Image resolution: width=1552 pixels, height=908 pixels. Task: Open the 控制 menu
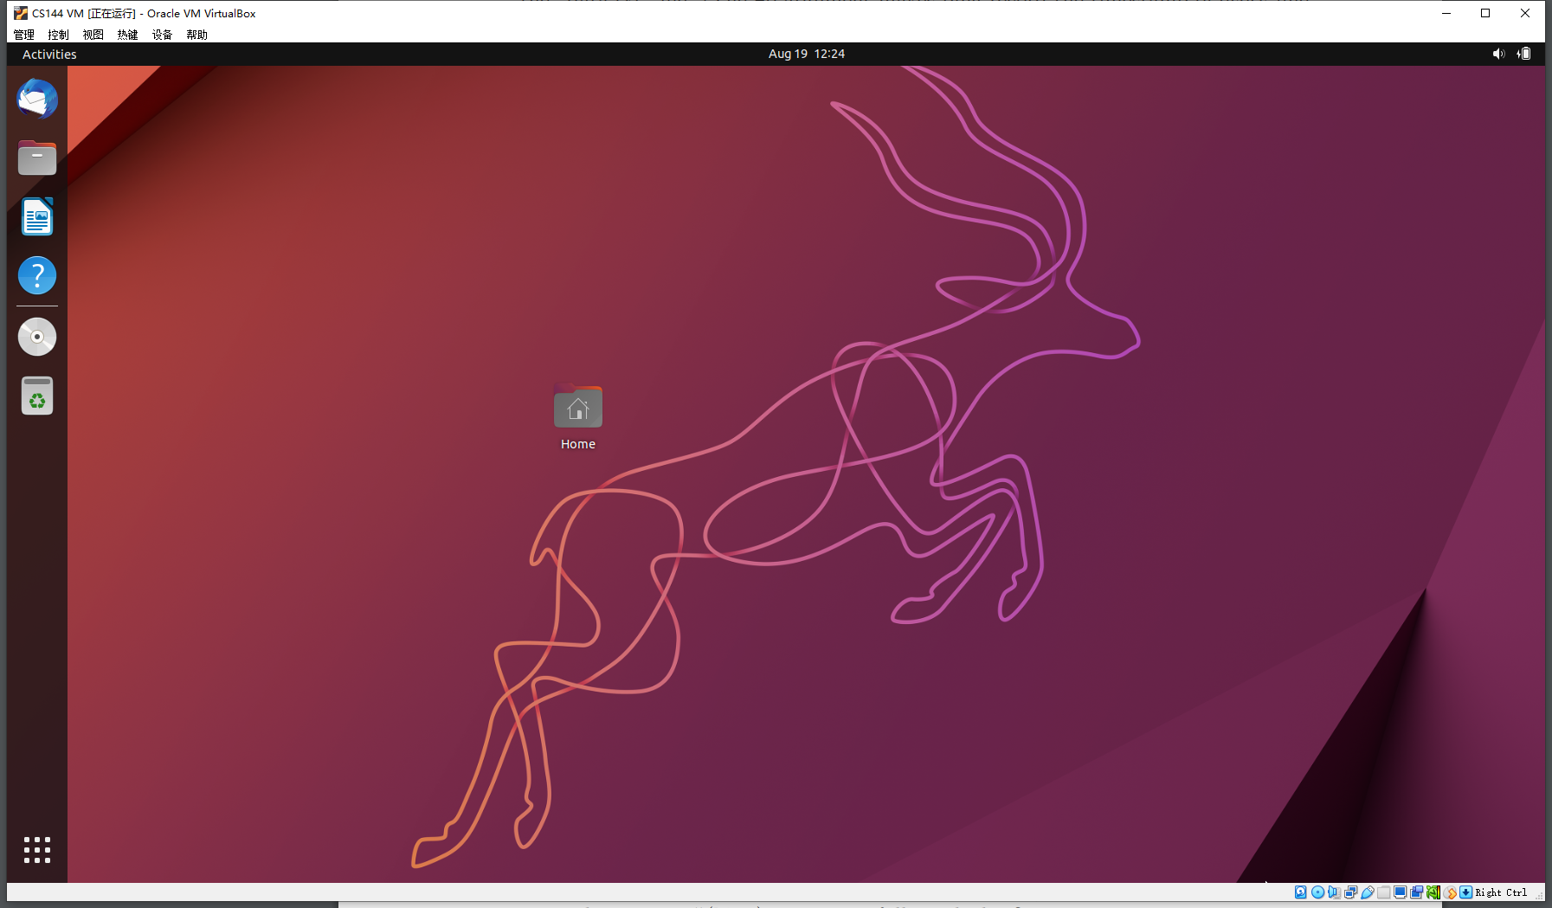click(x=59, y=35)
